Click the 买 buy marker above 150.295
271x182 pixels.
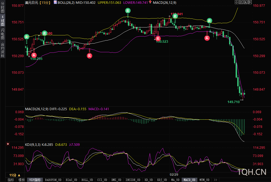tap(34, 55)
